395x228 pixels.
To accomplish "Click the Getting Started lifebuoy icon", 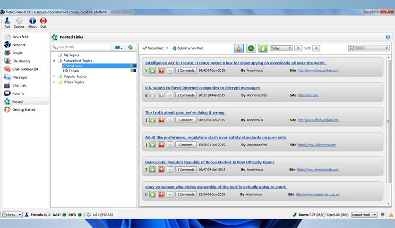I will tap(7, 109).
